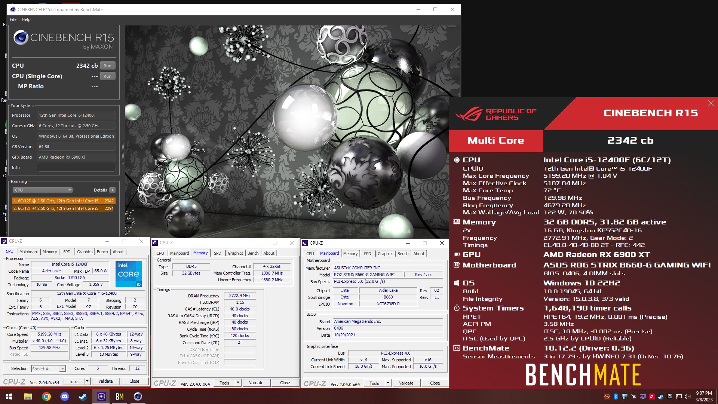This screenshot has width=718, height=404.
Task: Select the 2291 score ranking entry
Action: pos(64,208)
